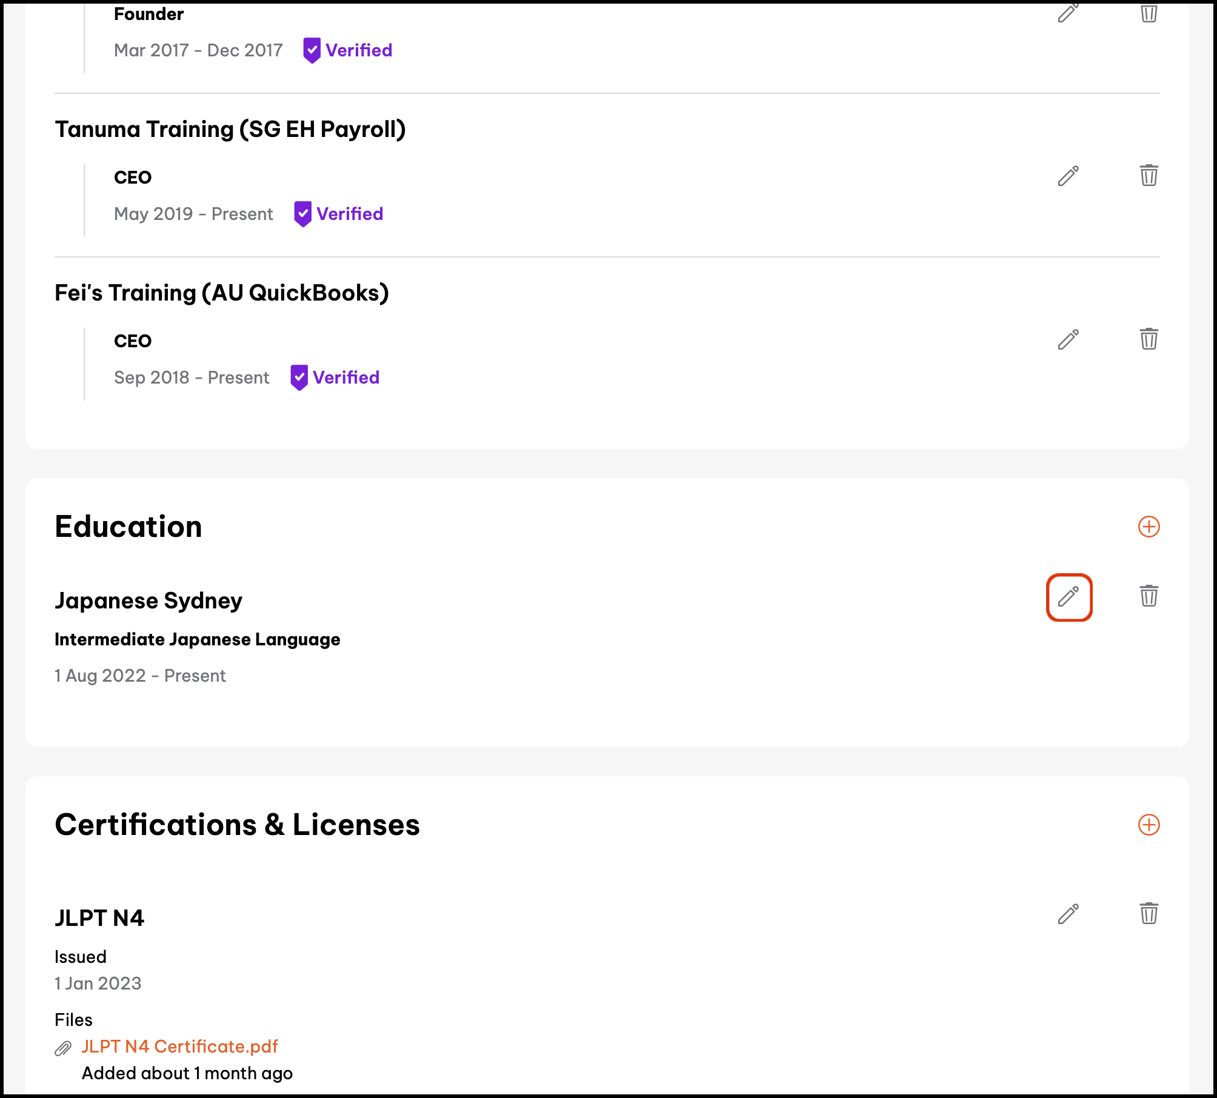This screenshot has height=1098, width=1217.
Task: Click the Fei's Training (AU QuickBooks) heading
Action: [222, 293]
